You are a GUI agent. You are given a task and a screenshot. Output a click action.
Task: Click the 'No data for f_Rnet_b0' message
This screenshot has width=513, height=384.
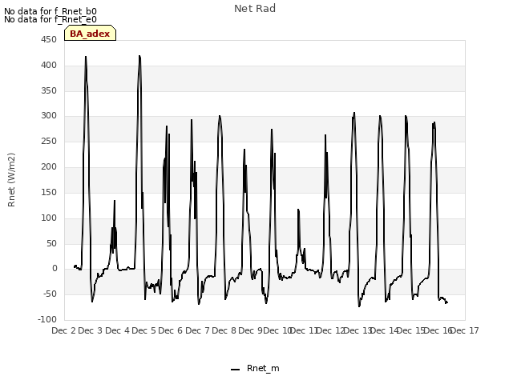(50, 11)
